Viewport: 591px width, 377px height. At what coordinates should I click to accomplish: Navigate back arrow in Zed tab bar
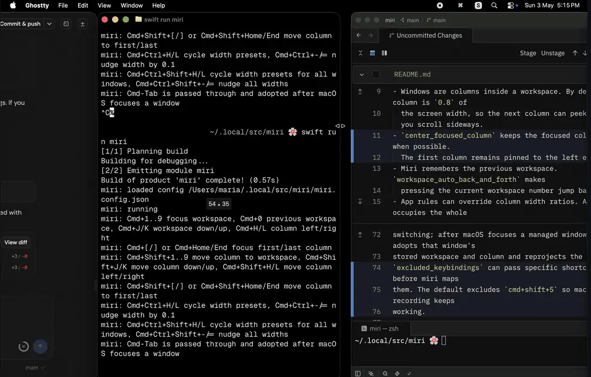359,35
